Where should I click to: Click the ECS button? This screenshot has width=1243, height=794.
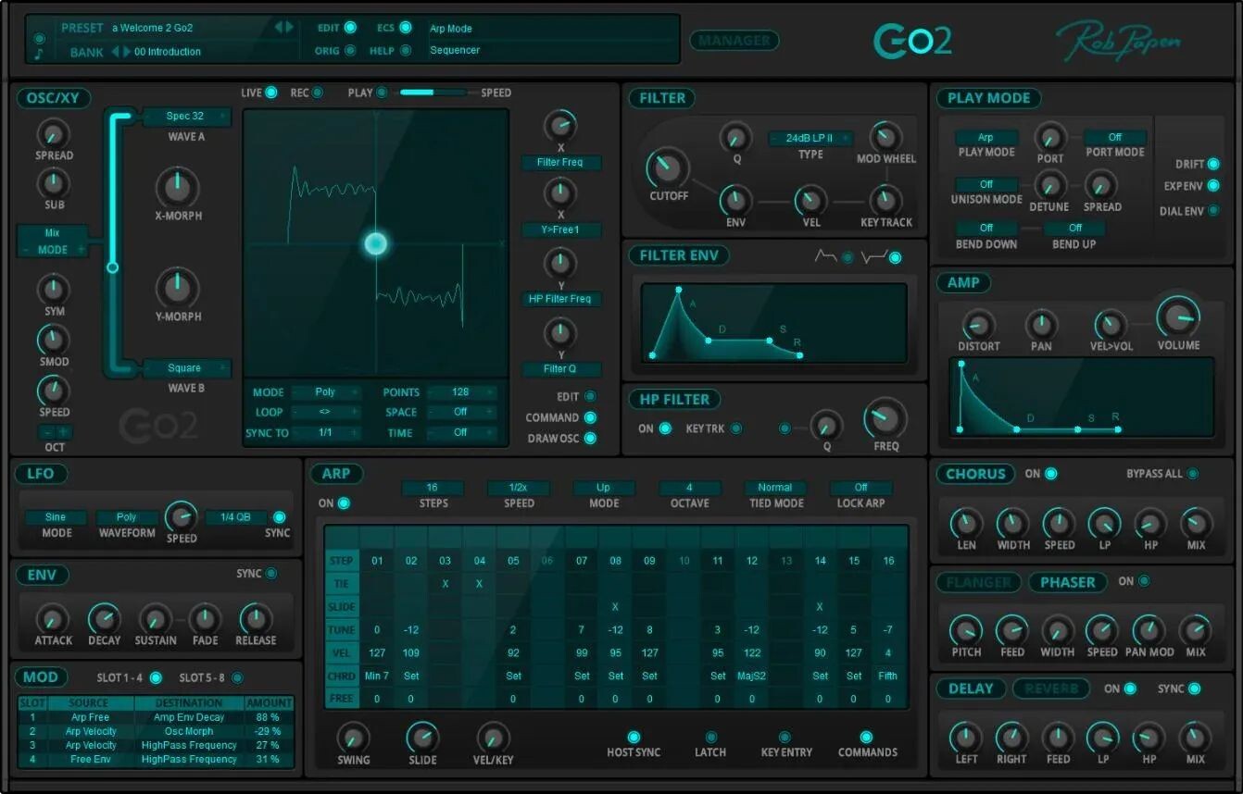406,28
